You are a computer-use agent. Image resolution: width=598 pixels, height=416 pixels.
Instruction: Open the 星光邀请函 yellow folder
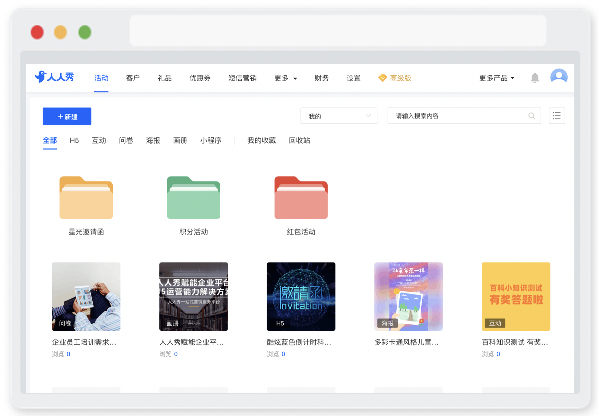(x=86, y=197)
